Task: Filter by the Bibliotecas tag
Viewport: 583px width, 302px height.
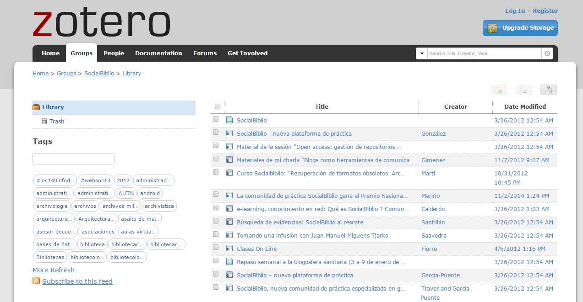Action: [x=50, y=257]
